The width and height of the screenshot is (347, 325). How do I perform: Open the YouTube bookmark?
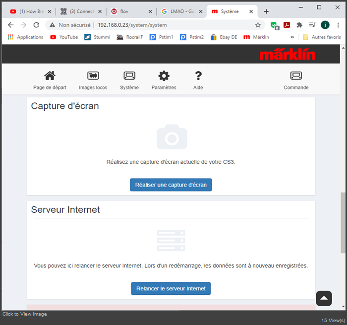64,37
